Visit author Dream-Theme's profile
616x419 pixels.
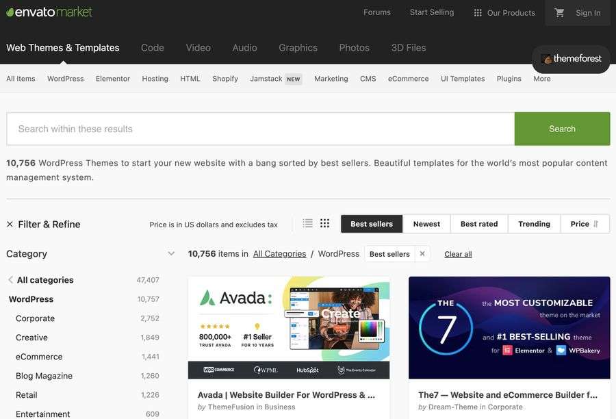pos(452,407)
